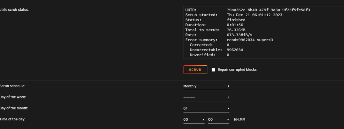Click the Total to scrub value 76.32GiB
Screen dimensions: 344x129
236,30
